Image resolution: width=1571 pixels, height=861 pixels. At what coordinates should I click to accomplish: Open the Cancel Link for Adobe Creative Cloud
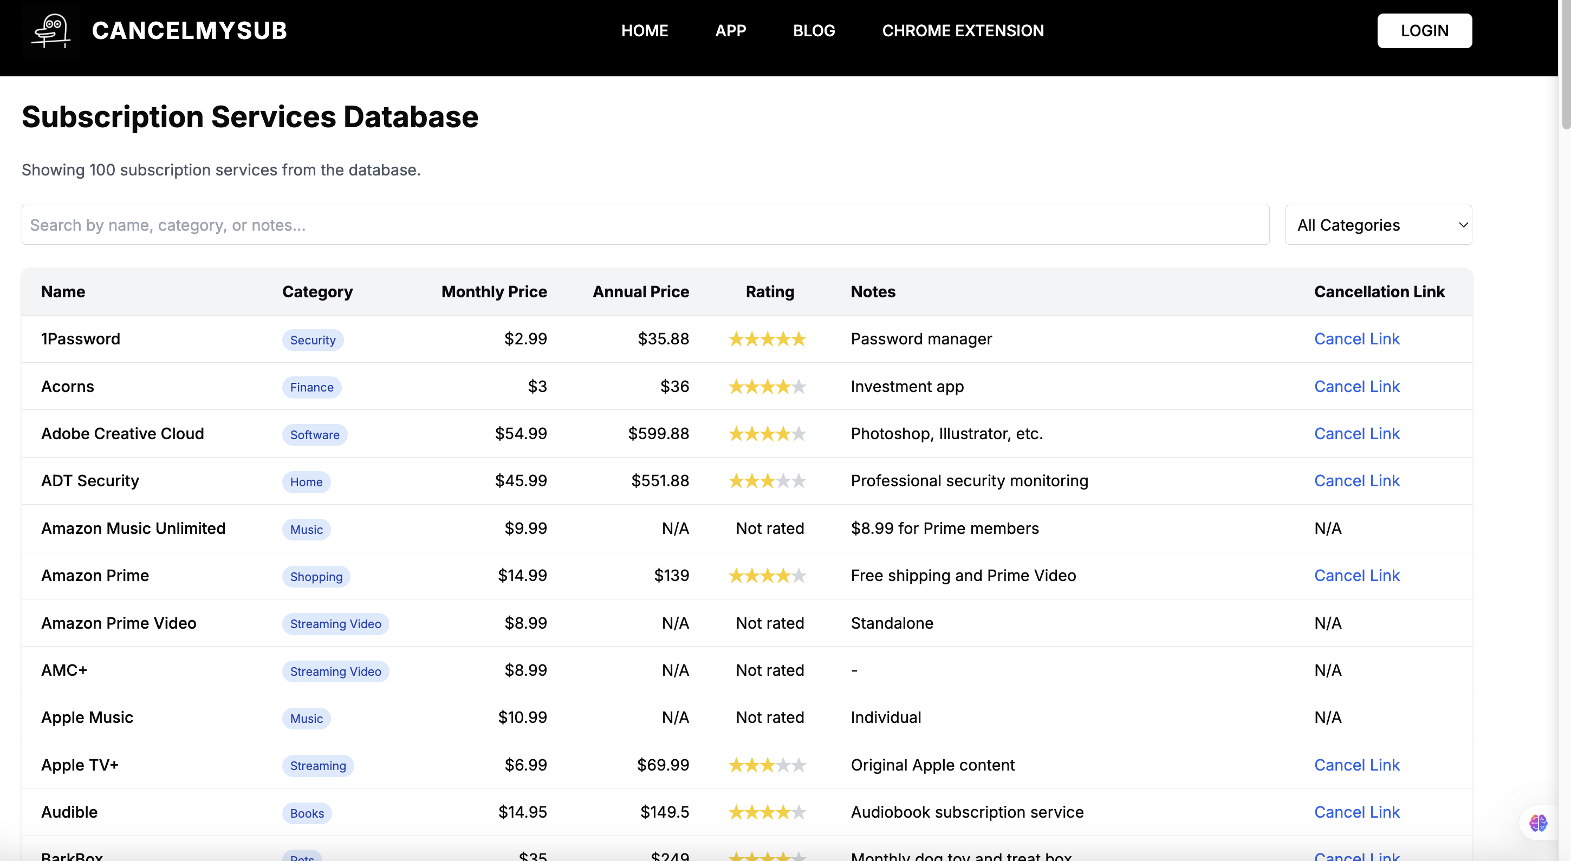(x=1356, y=434)
